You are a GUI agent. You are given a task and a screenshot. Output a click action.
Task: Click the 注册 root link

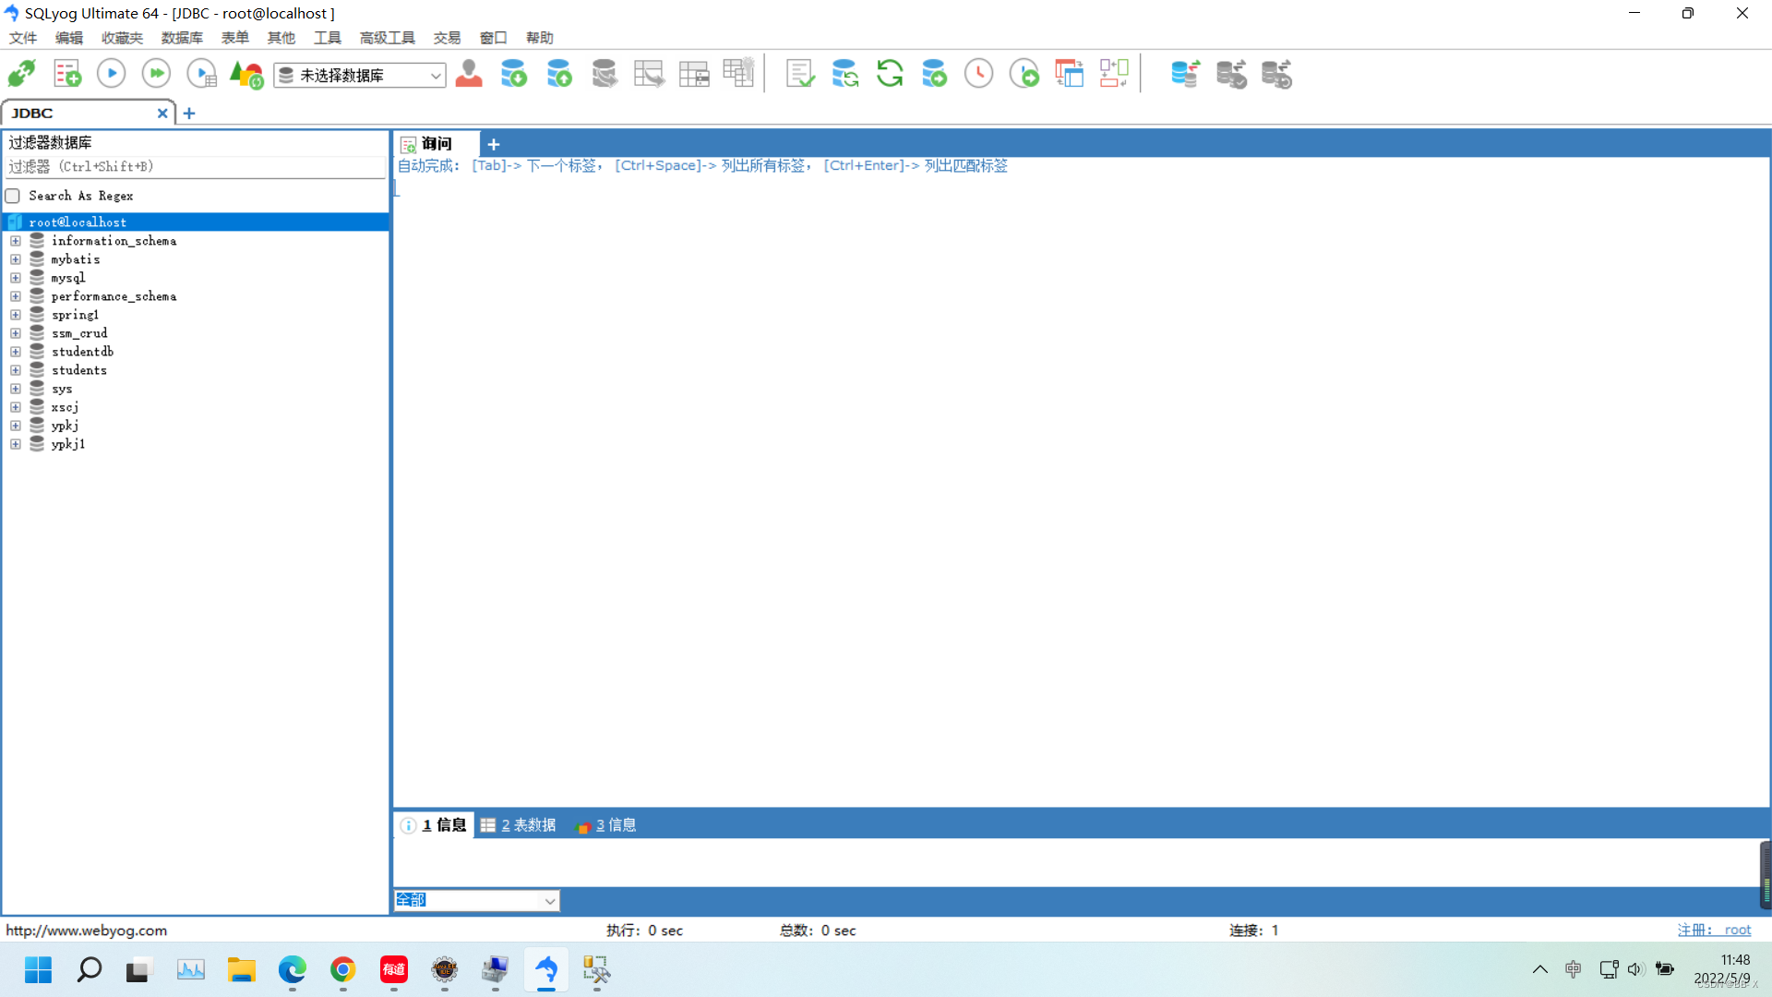[x=1715, y=930]
